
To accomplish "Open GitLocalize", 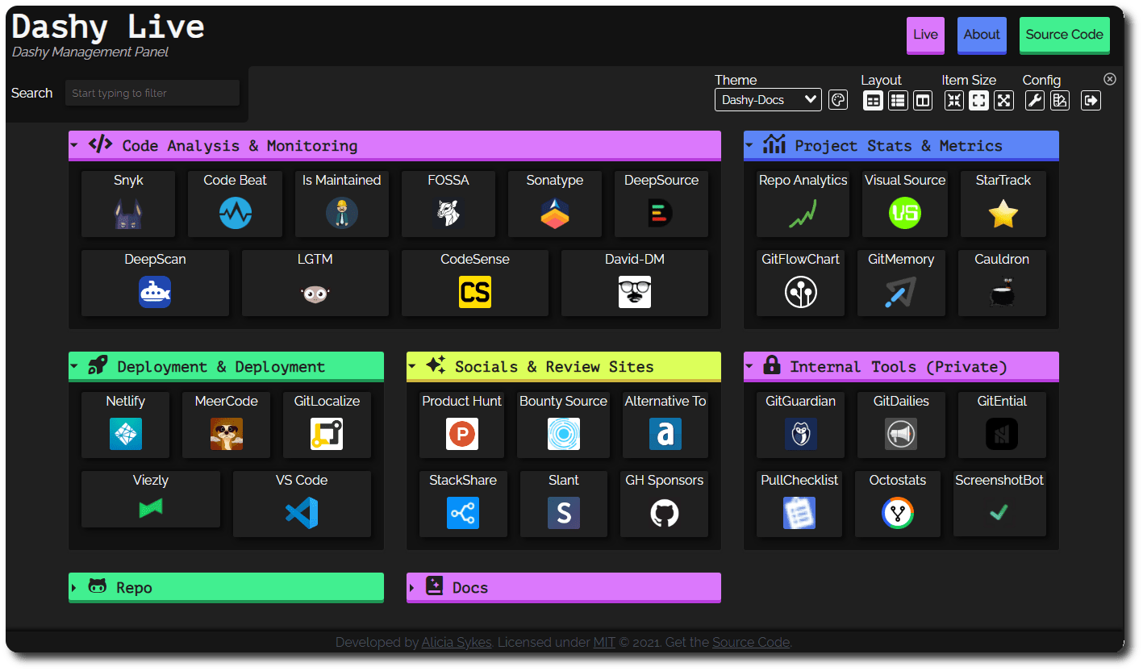I will 327,424.
